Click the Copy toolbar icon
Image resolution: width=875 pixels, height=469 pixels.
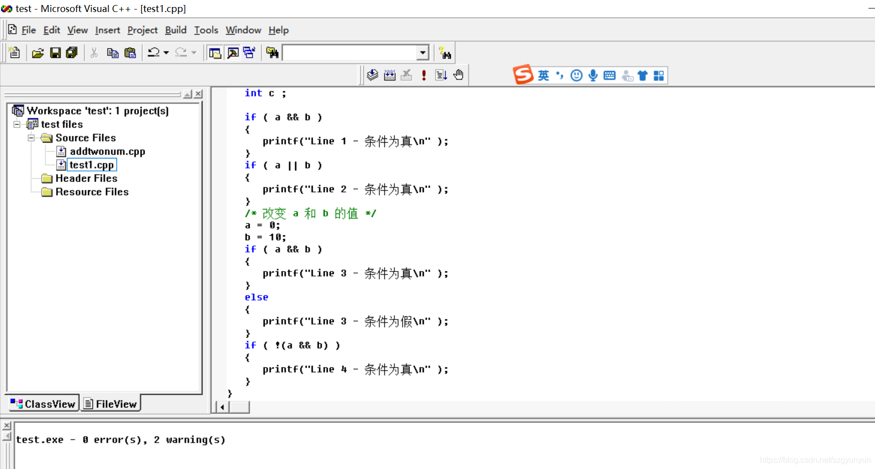(x=113, y=52)
